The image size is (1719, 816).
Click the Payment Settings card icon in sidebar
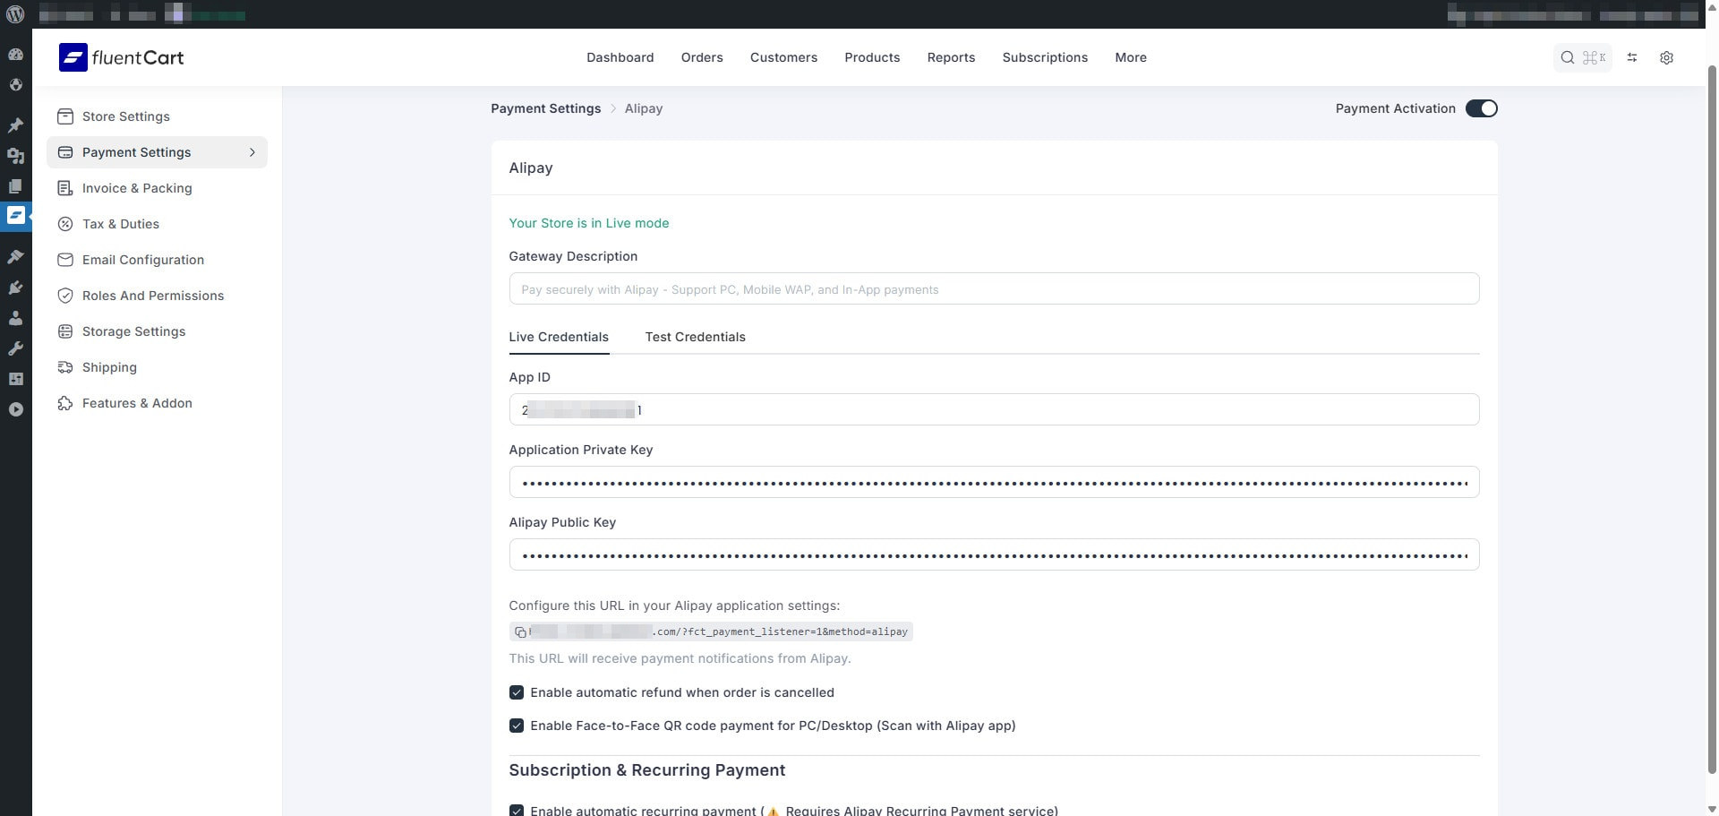[x=64, y=152]
